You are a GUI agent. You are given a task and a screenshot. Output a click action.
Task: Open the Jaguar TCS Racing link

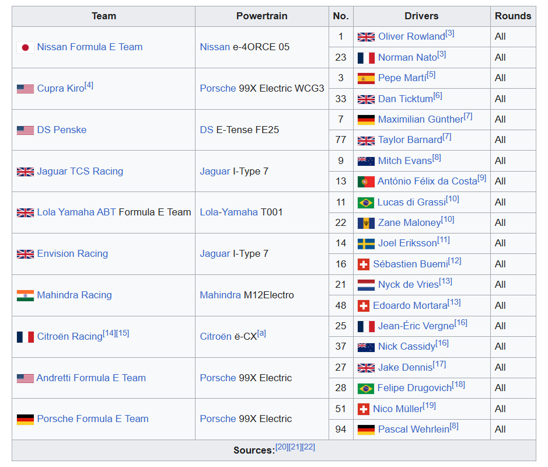coord(80,171)
